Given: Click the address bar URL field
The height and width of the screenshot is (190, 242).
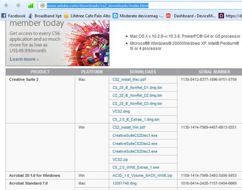Looking at the screenshot, I should coord(141,6).
